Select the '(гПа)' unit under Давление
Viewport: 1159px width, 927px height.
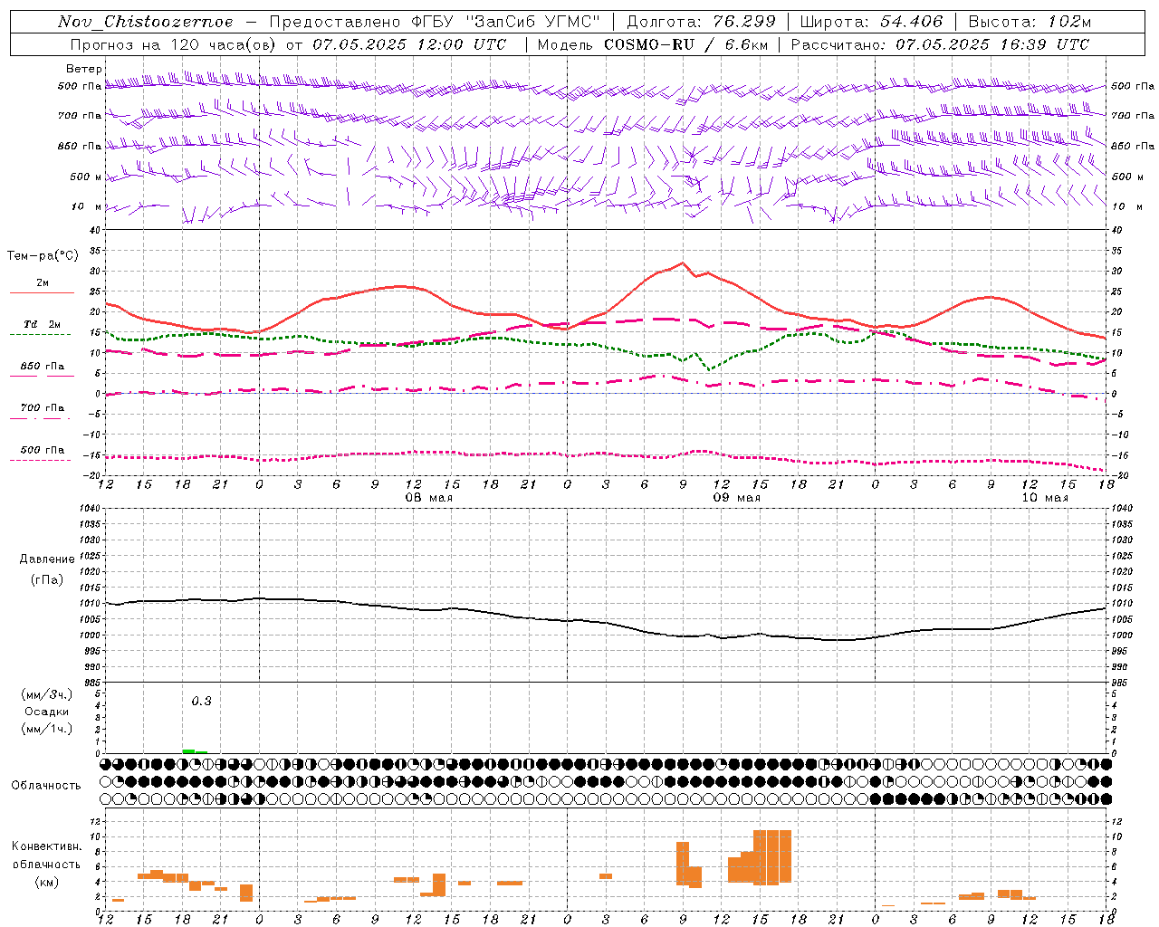(48, 580)
